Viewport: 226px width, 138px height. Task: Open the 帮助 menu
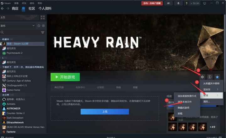40,3
